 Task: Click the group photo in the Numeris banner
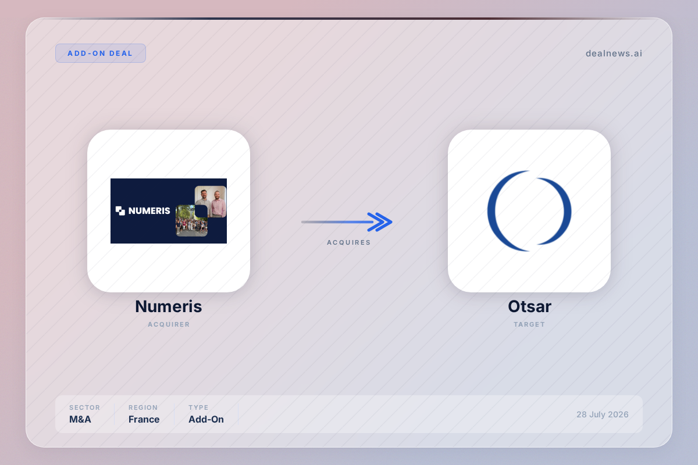pyautogui.click(x=191, y=220)
